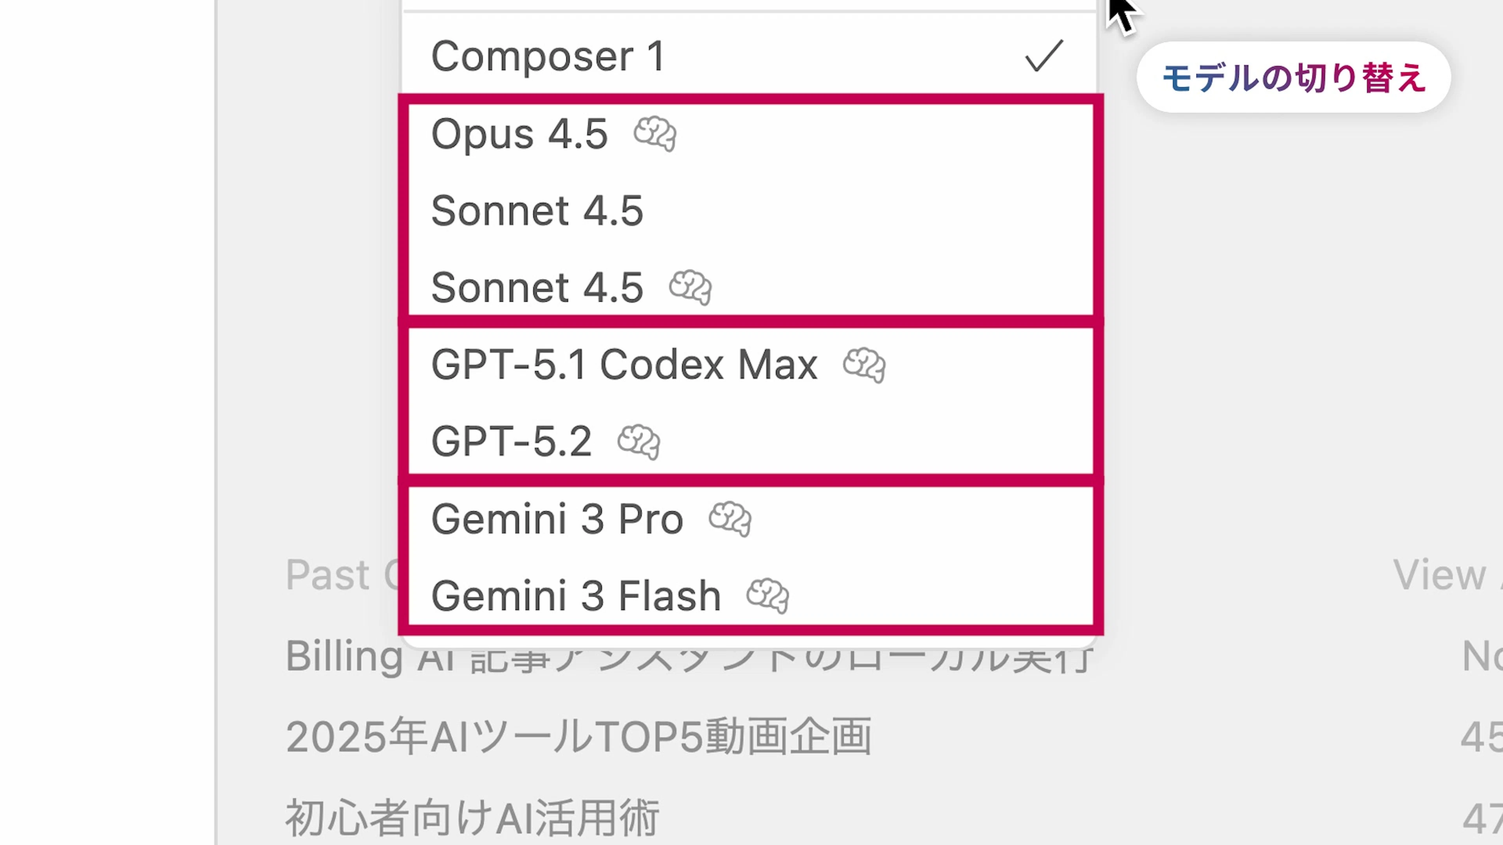Click brain icon next to Gemini 3 Pro

click(x=730, y=518)
